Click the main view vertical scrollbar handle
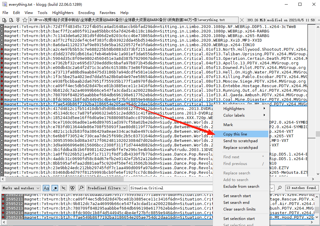The width and height of the screenshot is (320, 226). point(318,134)
